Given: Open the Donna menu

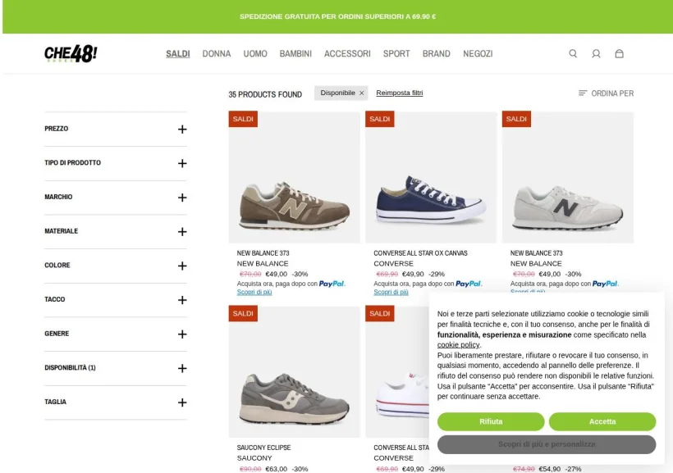Looking at the screenshot, I should tap(217, 54).
